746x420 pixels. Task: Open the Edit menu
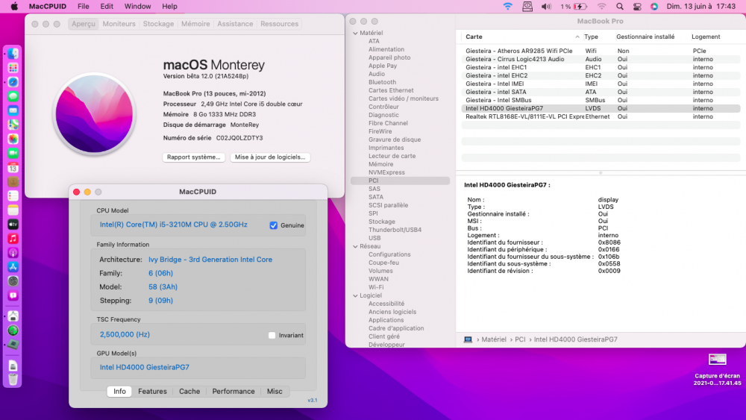[107, 6]
